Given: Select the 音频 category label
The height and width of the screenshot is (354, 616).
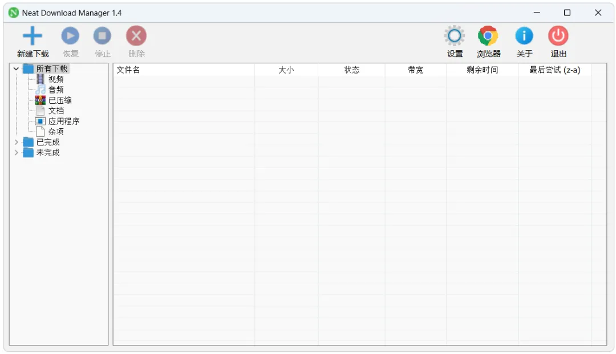Looking at the screenshot, I should 56,89.
